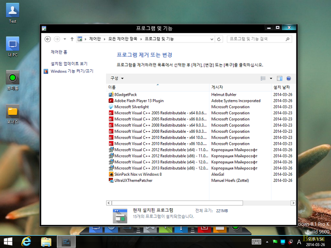This screenshot has width=331, height=248.
Task: Select Visual C++ 2013 Redistributable (x64) icon
Action: pyautogui.click(x=111, y=162)
